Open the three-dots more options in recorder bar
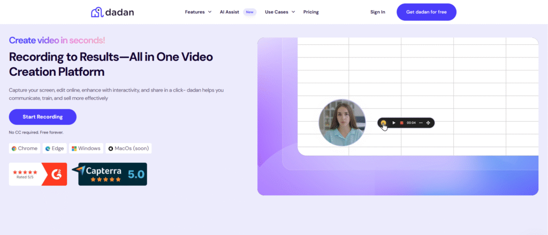The width and height of the screenshot is (548, 235). (421, 123)
